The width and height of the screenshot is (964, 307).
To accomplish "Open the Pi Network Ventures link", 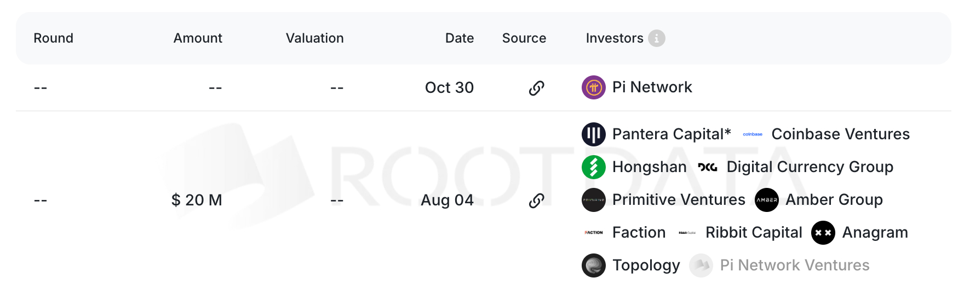I will [794, 265].
